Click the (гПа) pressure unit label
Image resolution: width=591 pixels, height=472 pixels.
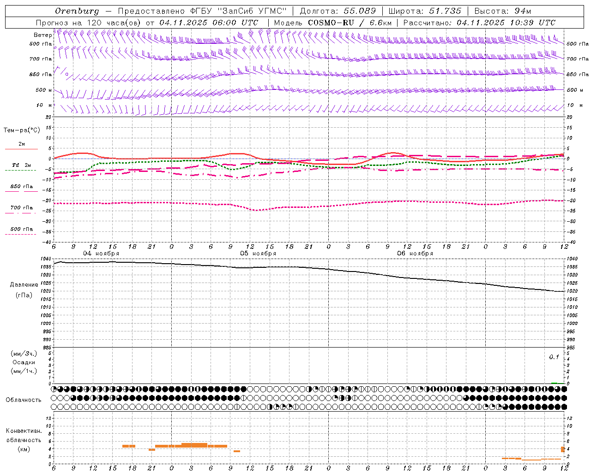24,295
